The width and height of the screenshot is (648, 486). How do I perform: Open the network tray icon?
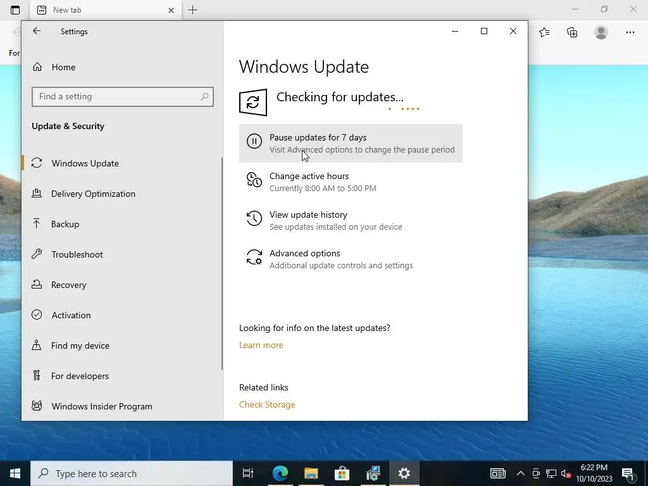[551, 473]
